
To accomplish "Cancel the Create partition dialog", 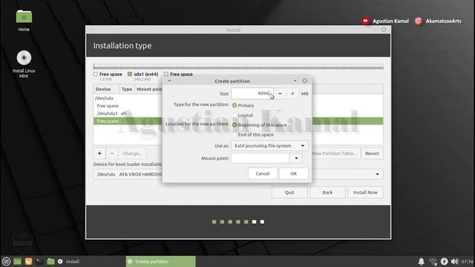I will pyautogui.click(x=262, y=174).
